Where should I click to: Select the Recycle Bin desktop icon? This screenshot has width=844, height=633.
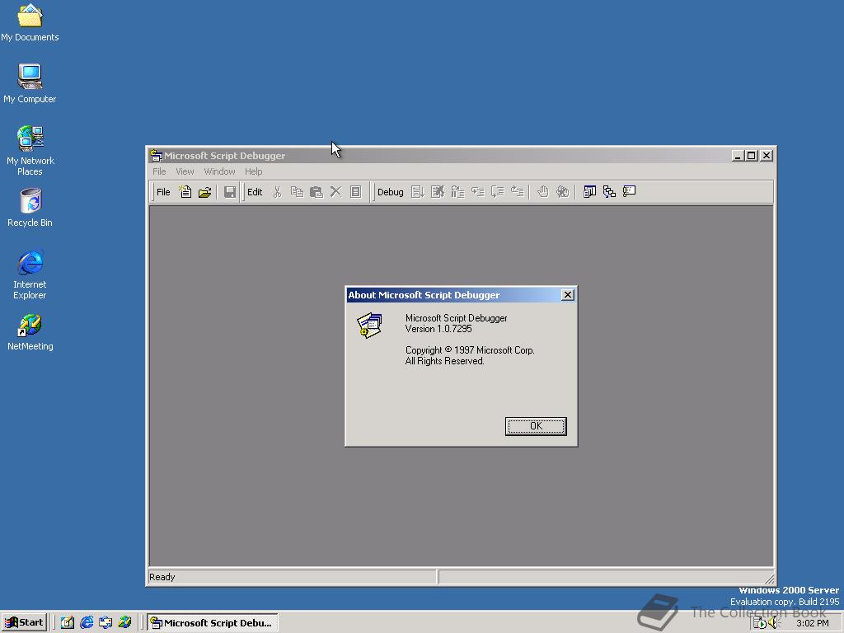click(30, 208)
